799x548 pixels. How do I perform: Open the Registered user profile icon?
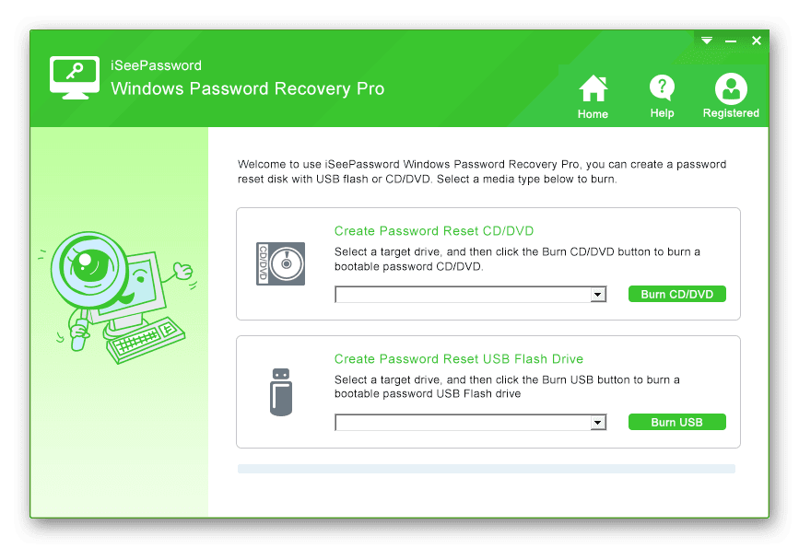(x=731, y=88)
